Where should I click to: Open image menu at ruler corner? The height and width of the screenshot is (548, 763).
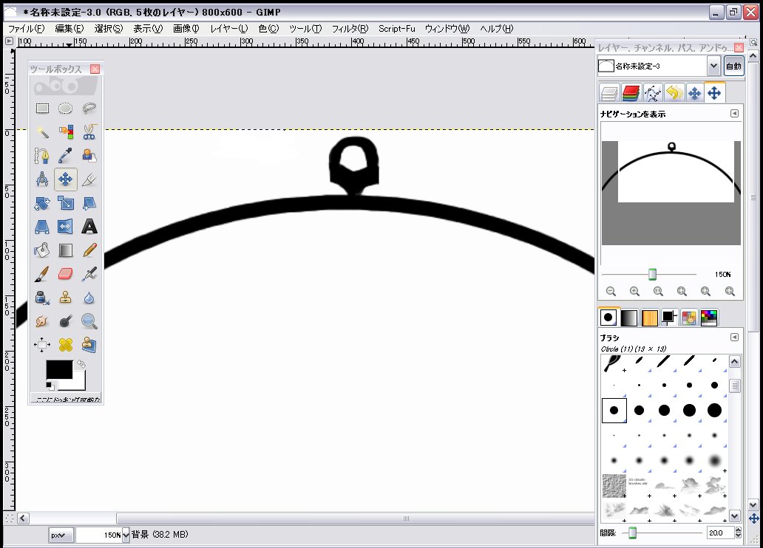point(10,41)
